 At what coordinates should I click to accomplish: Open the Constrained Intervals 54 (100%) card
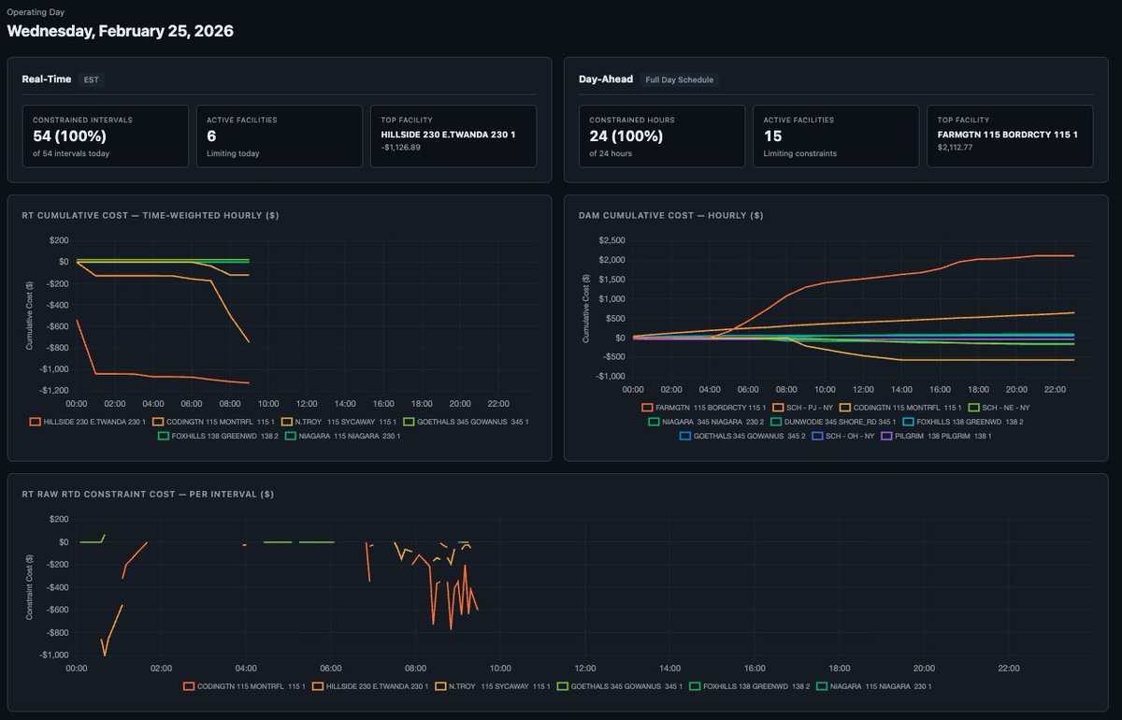pos(105,137)
